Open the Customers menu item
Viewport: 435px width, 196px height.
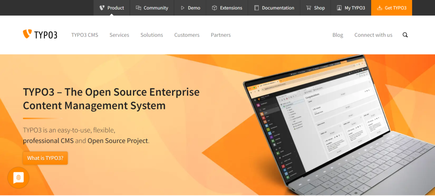tap(187, 35)
